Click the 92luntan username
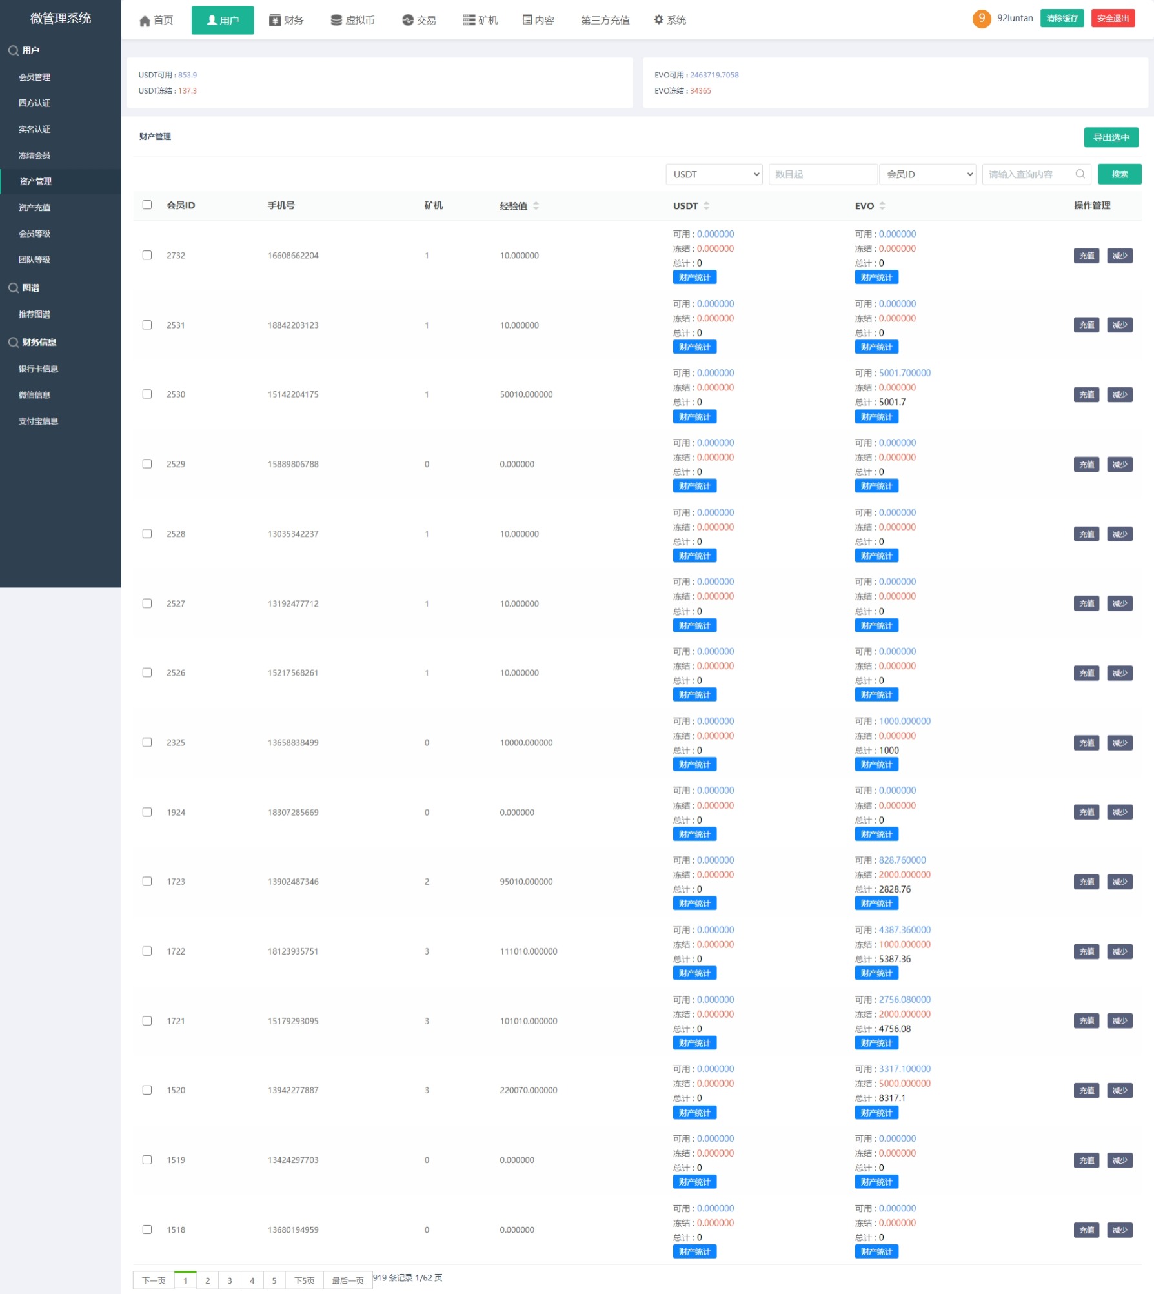Viewport: 1154px width, 1294px height. coord(1015,18)
